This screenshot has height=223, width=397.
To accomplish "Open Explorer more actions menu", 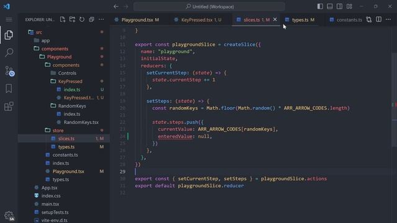I will [101, 19].
